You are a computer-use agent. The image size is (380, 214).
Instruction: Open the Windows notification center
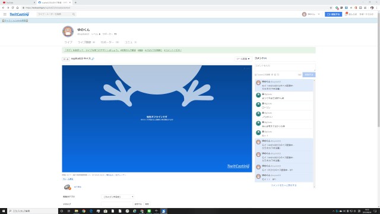[x=375, y=211]
